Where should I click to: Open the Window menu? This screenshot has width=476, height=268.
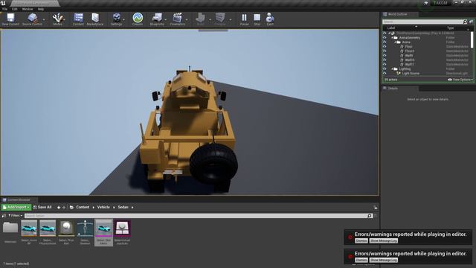(28, 9)
